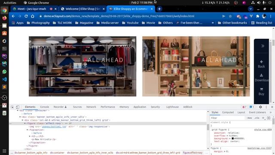The image size is (275, 155).
Task: Expand the h3 node in Elements tree
Action: pyautogui.click(x=30, y=136)
